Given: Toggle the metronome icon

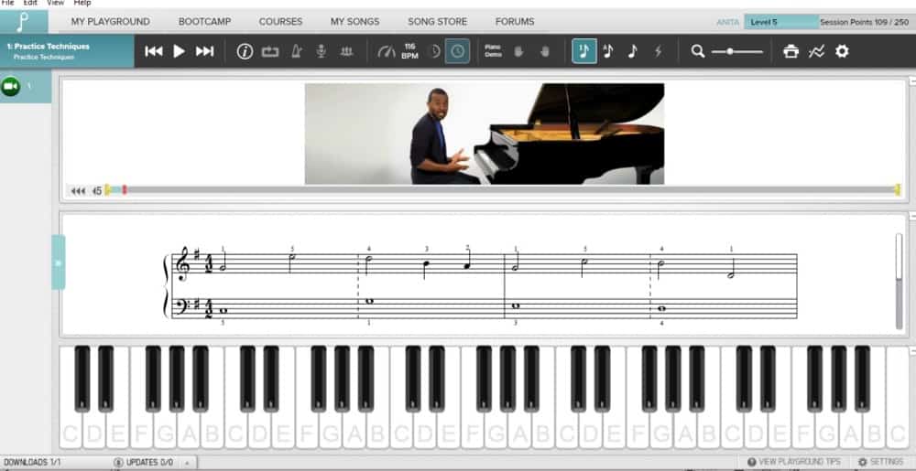Looking at the screenshot, I should [296, 51].
